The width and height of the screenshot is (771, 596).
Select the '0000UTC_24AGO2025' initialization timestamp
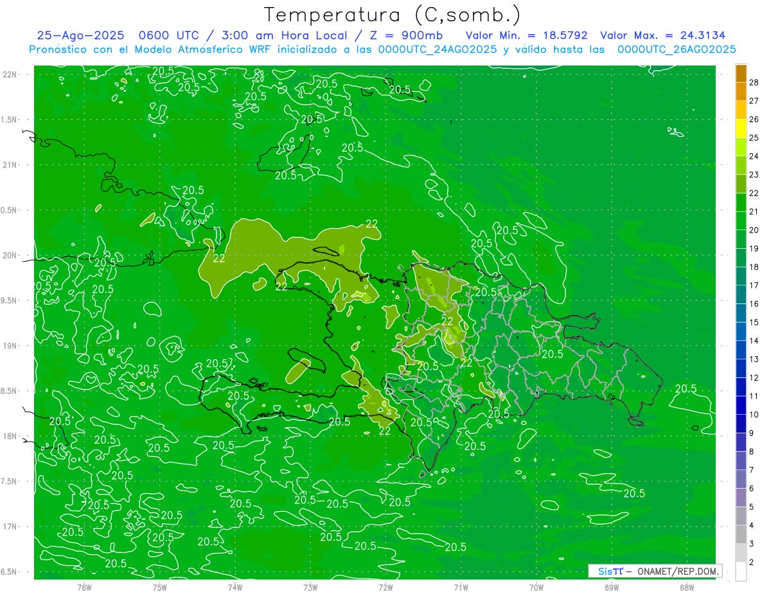(438, 50)
